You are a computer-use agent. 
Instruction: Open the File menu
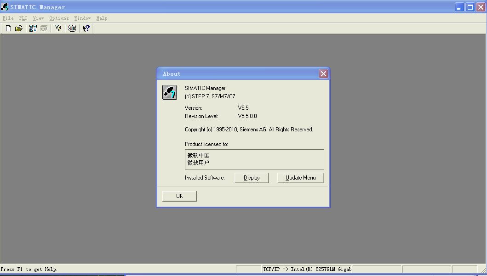coord(8,18)
